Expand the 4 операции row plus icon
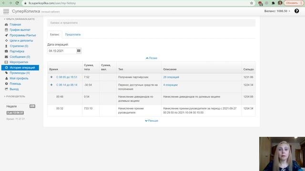The height and width of the screenshot is (171, 305). 51,85
